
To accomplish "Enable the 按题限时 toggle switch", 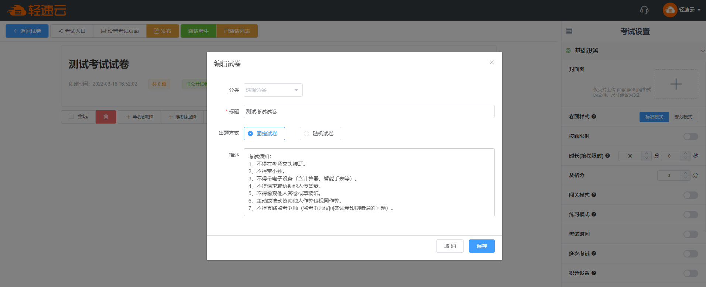I will (x=690, y=136).
